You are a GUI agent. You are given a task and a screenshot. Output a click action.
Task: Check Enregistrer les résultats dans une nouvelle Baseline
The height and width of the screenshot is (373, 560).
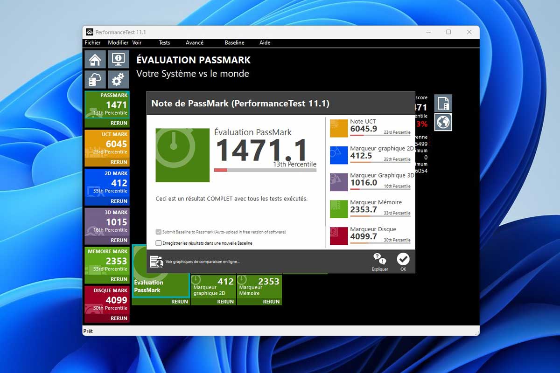click(x=159, y=243)
